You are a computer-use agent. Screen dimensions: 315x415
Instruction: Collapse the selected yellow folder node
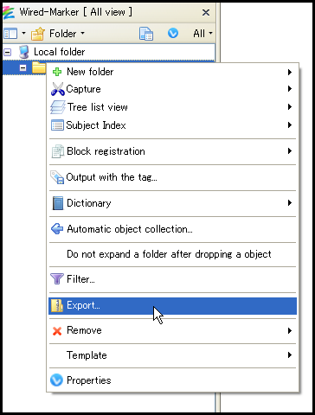22,68
